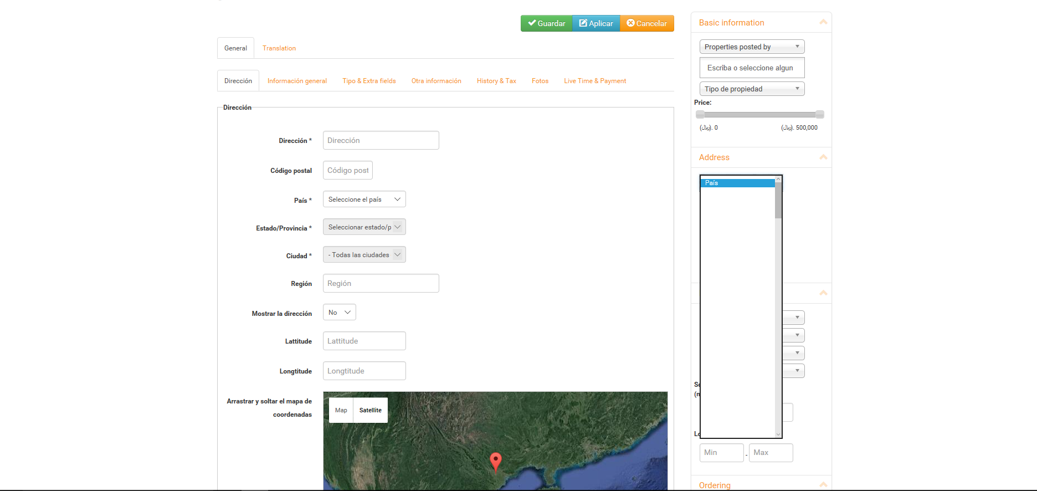Focus the Código postal input
Image resolution: width=1037 pixels, height=491 pixels.
pyautogui.click(x=348, y=170)
